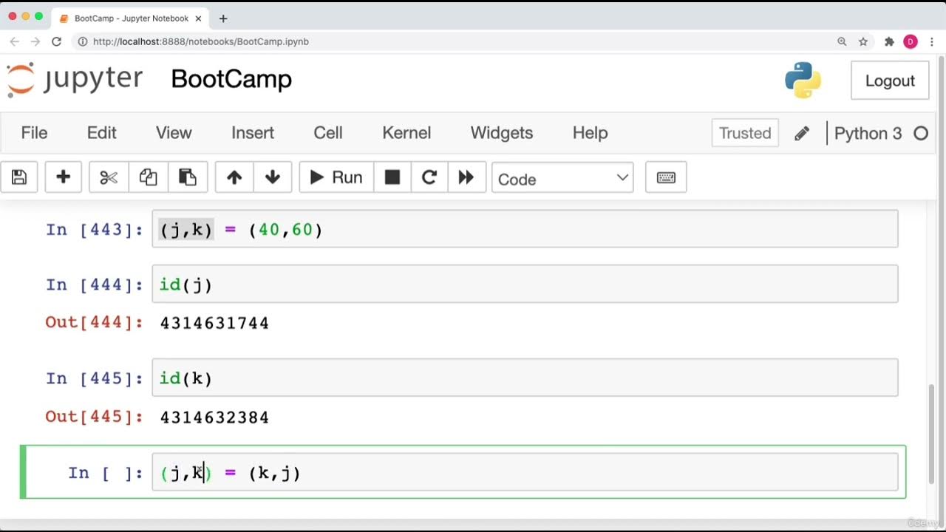Paste cells below using the clipboard icon
The height and width of the screenshot is (532, 946).
click(188, 177)
